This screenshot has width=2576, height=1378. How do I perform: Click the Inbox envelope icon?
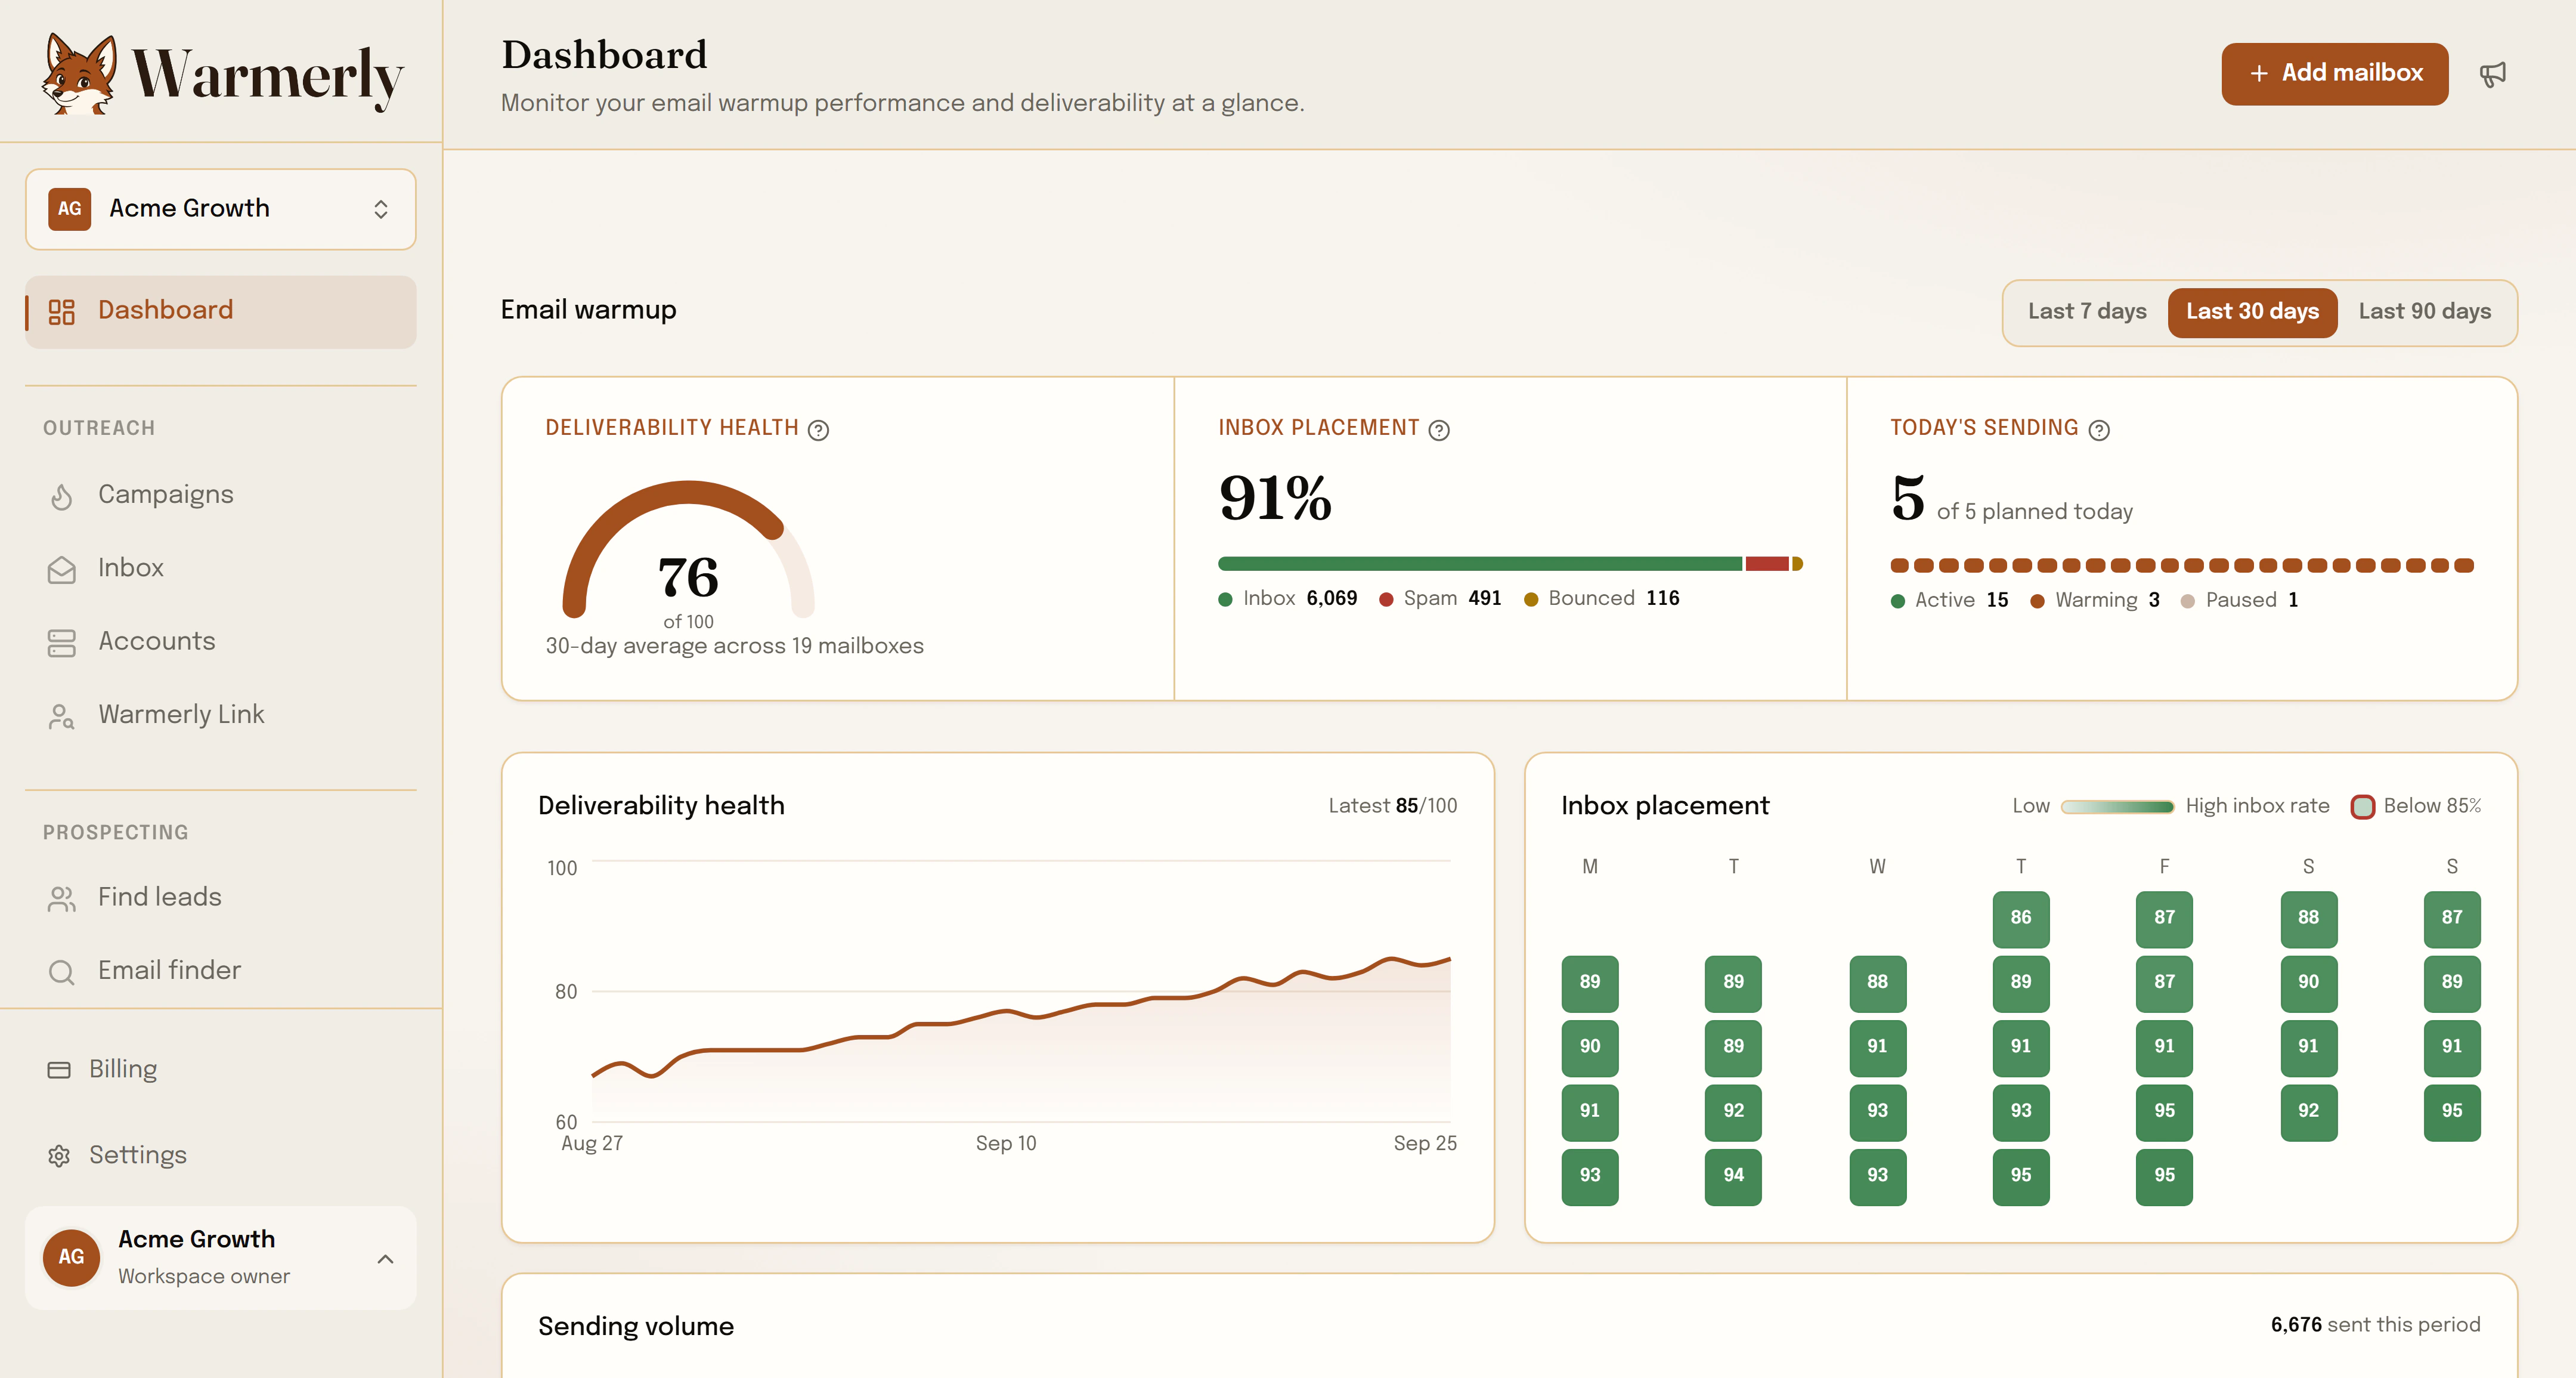[x=62, y=570]
